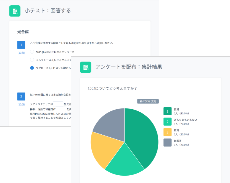This screenshot has width=230, height=183.
Task: Click the 反対 legend label
Action: [x=176, y=130]
